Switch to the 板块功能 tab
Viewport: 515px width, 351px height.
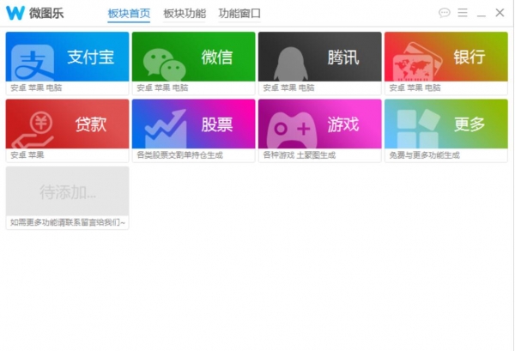point(185,14)
